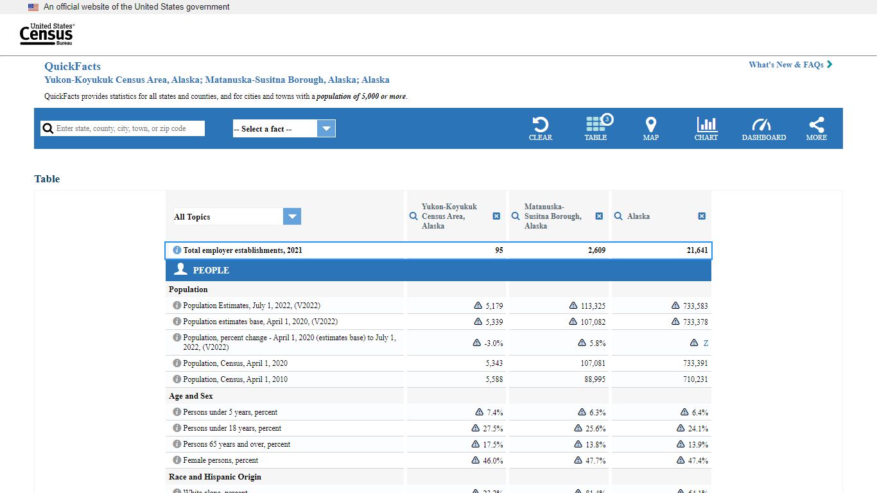
Task: Expand the All Topics dropdown
Action: click(237, 217)
